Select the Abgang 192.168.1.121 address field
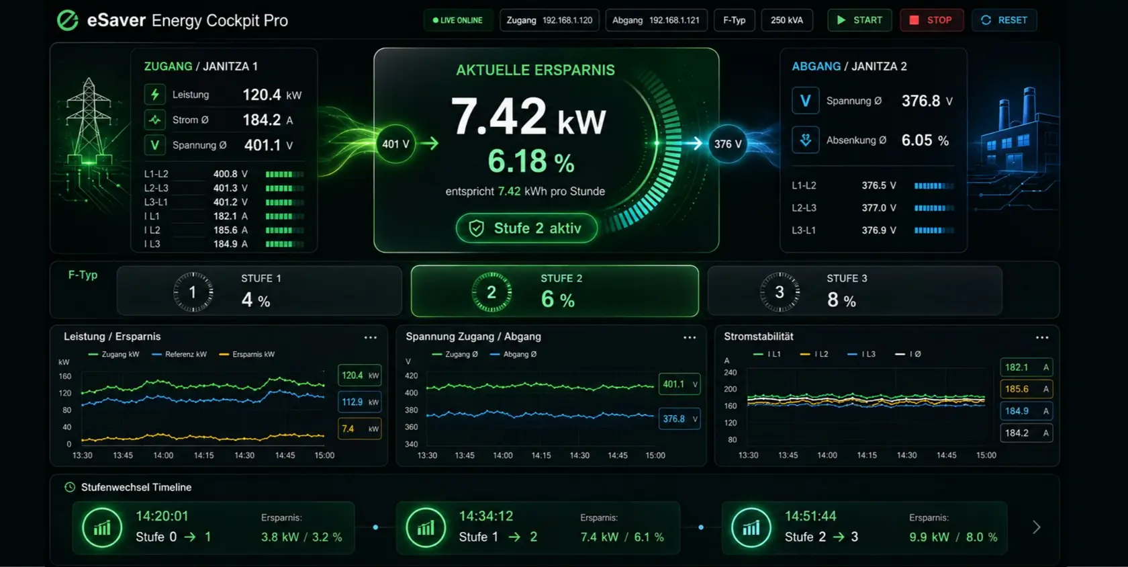Viewport: 1128px width, 567px height. point(655,20)
